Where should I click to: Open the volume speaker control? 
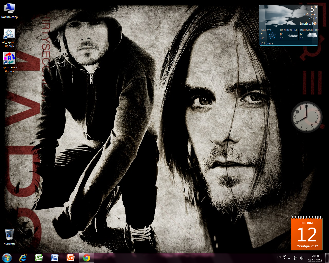[x=301, y=258]
